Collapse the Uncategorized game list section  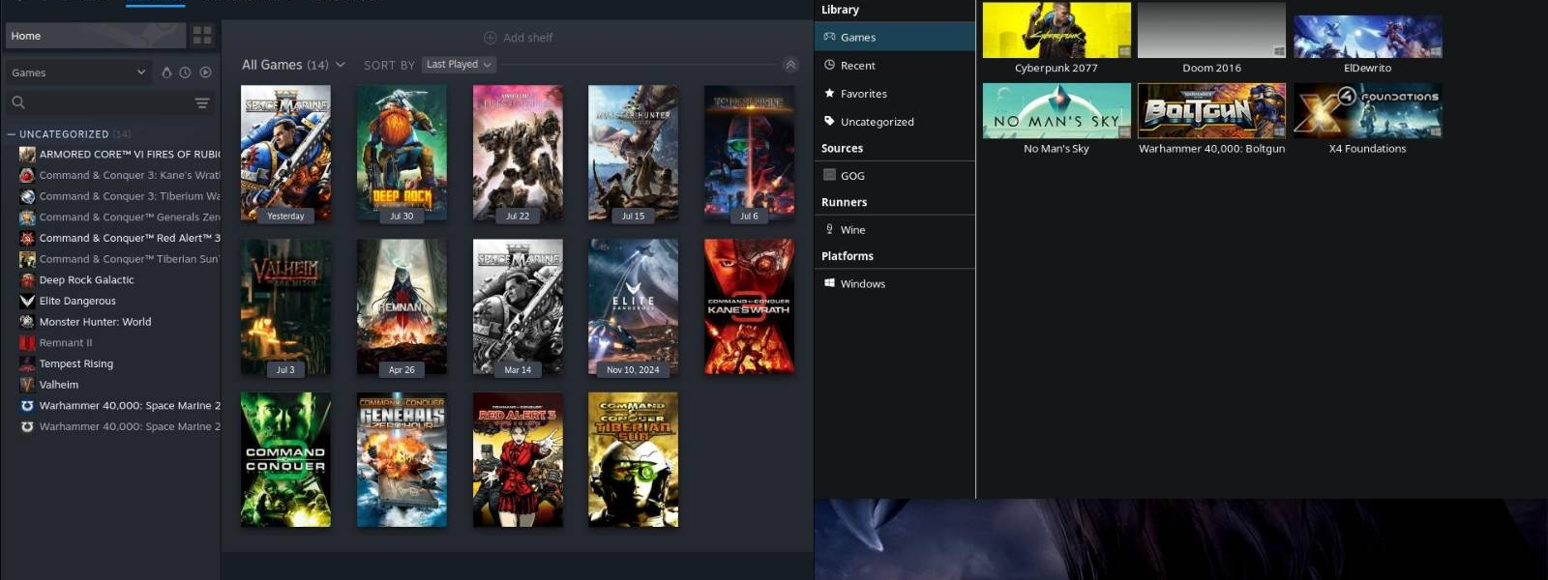tap(12, 134)
